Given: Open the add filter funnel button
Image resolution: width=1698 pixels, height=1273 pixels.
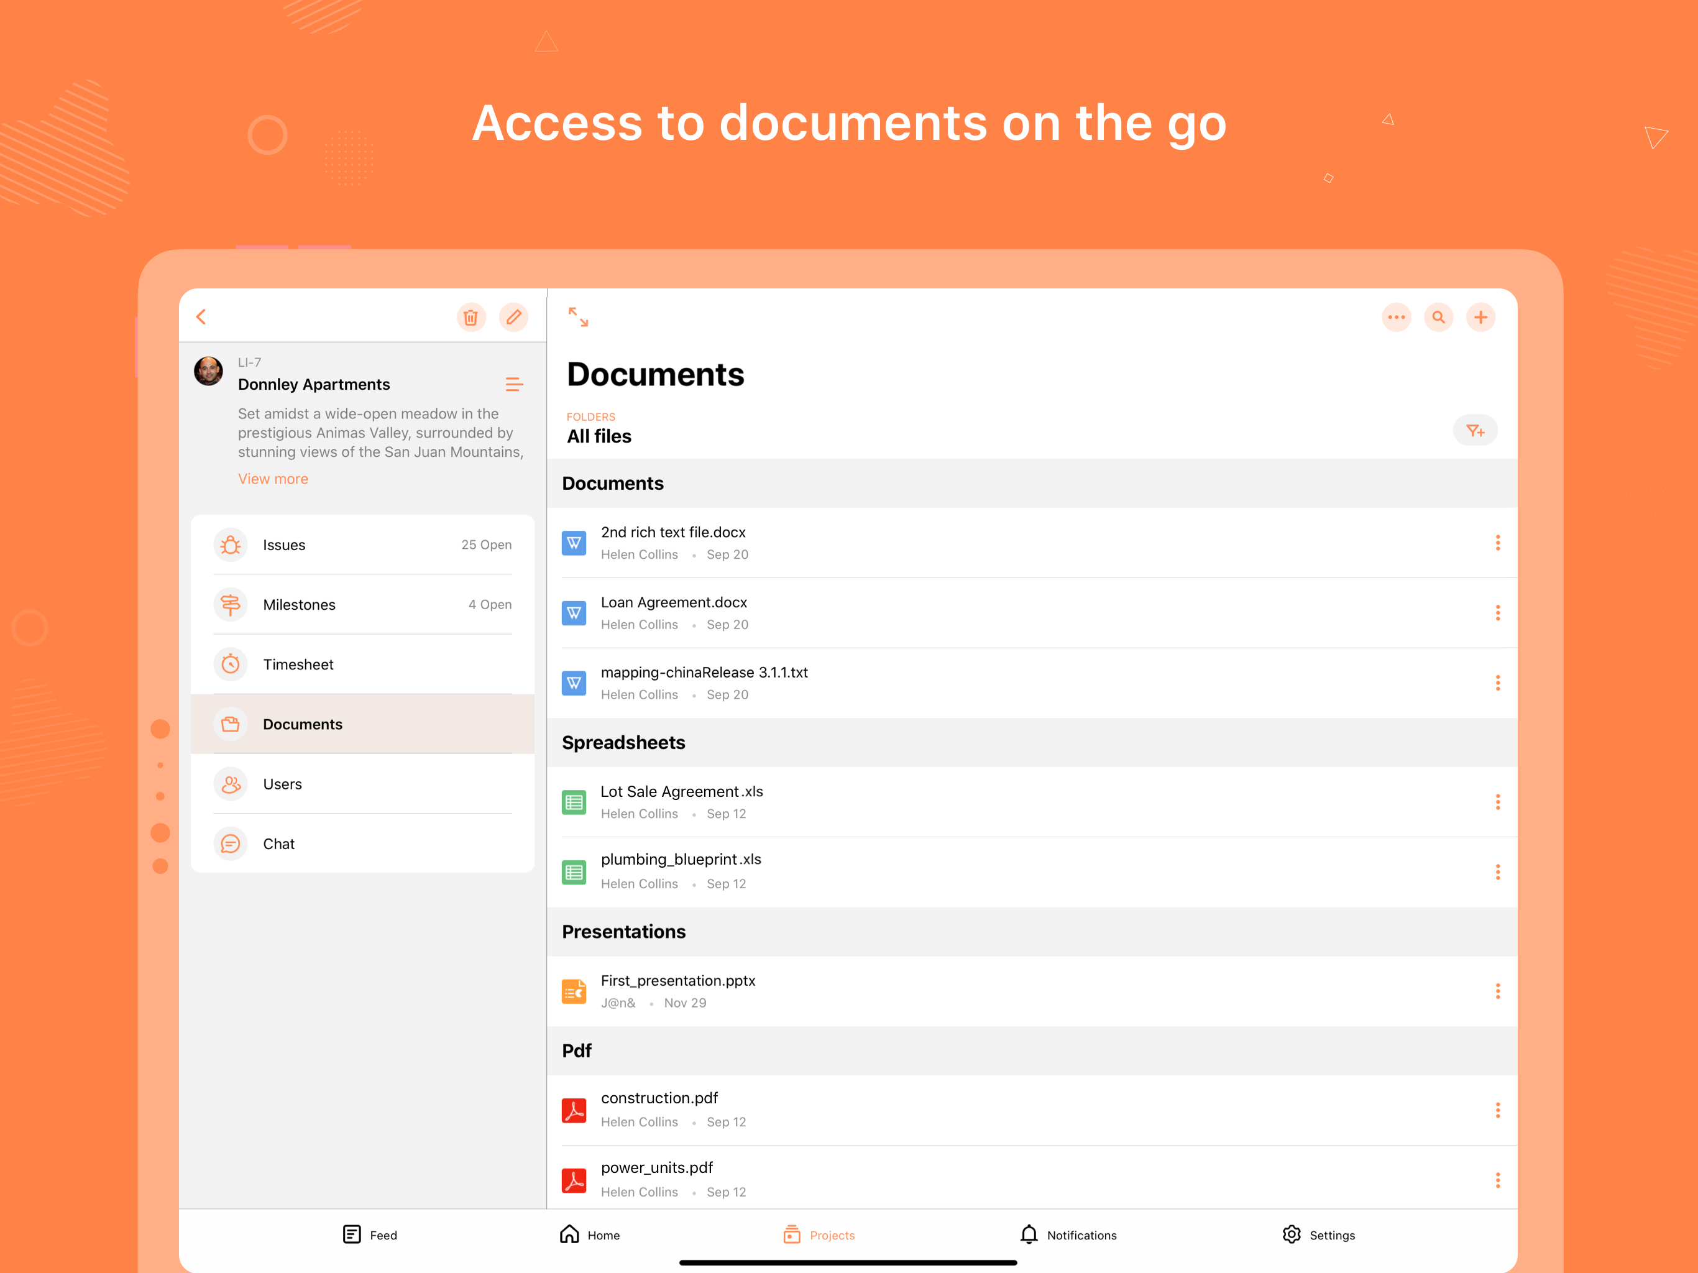Looking at the screenshot, I should (x=1475, y=431).
